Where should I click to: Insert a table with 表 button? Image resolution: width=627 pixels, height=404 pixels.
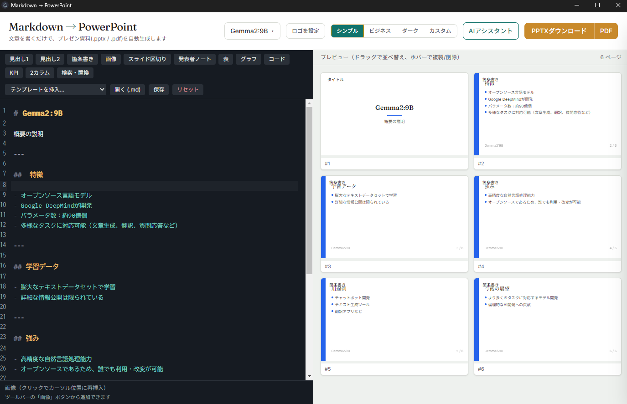(x=226, y=59)
